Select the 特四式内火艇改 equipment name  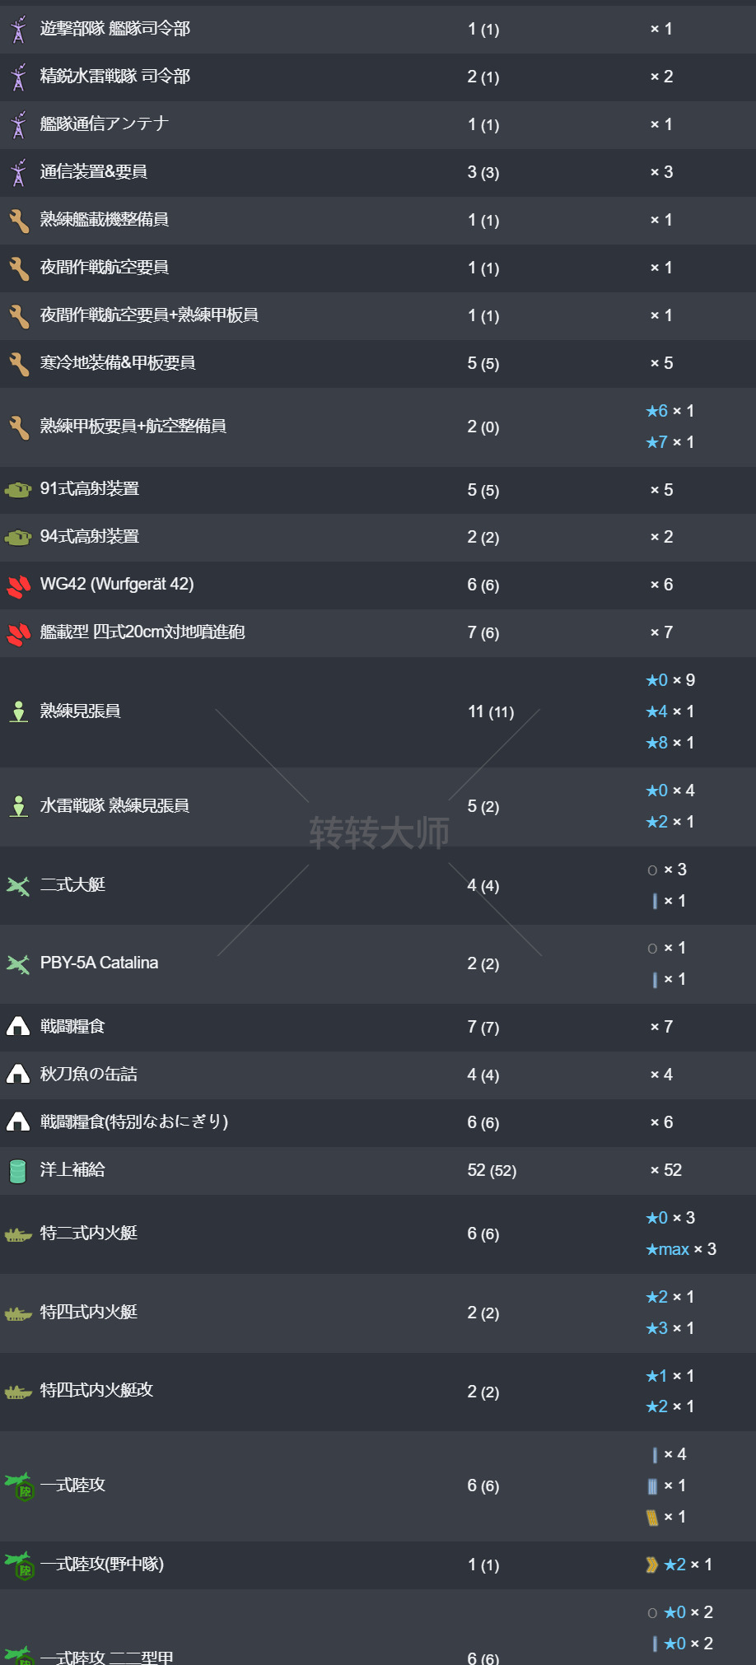tap(96, 1391)
